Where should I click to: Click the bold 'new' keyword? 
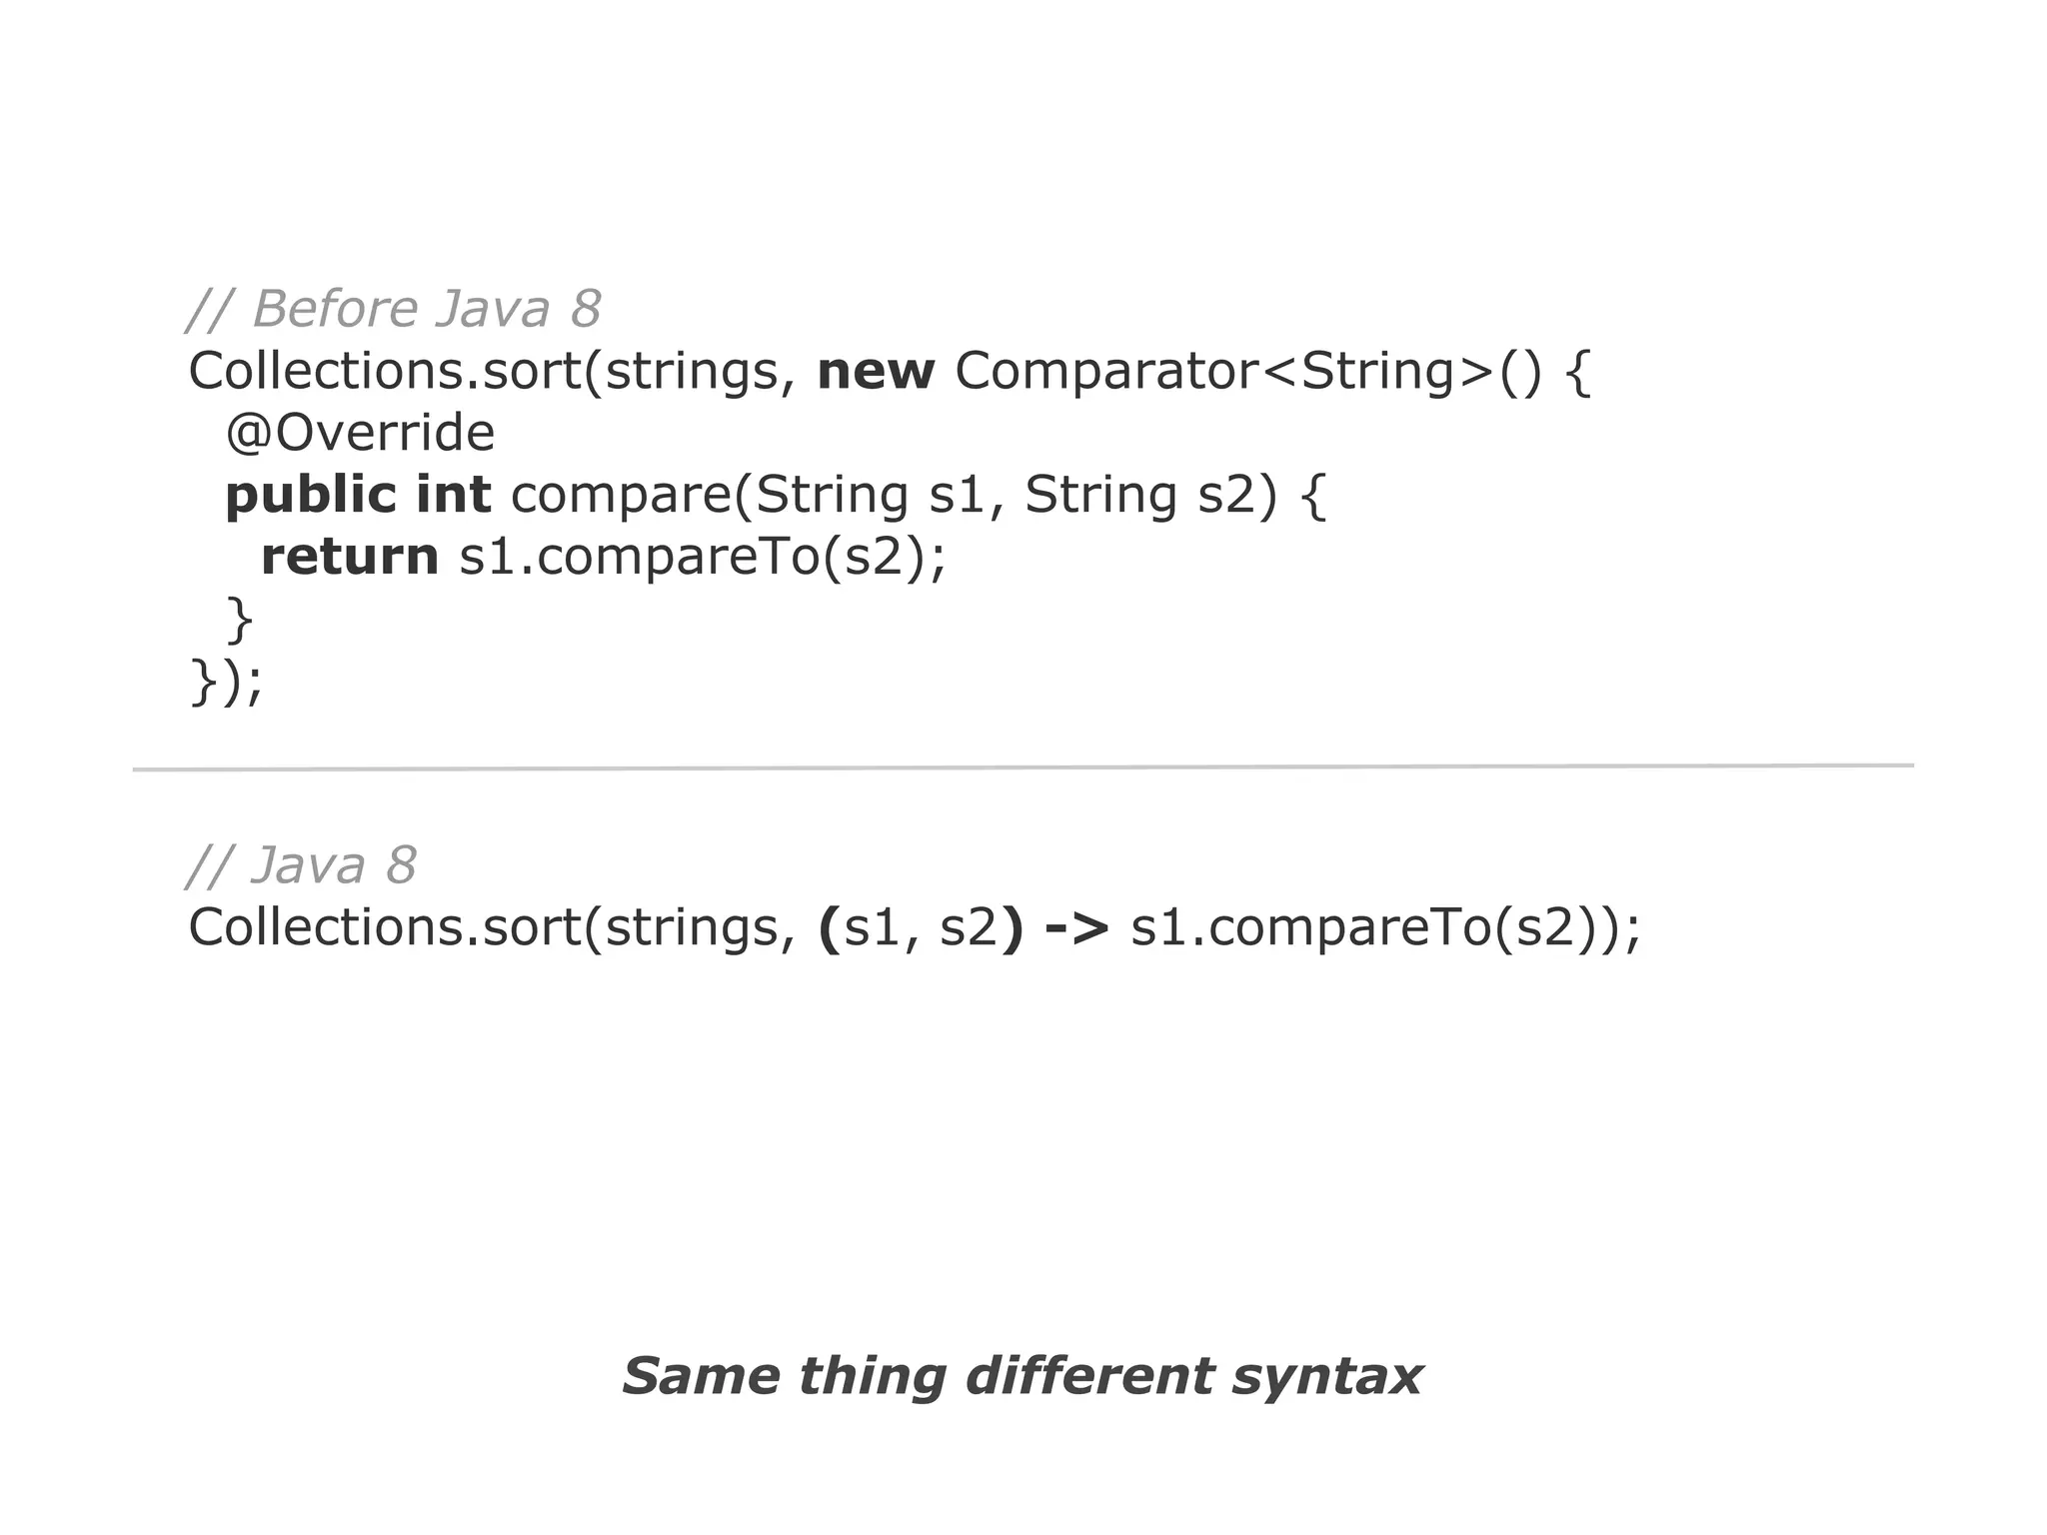tap(876, 371)
